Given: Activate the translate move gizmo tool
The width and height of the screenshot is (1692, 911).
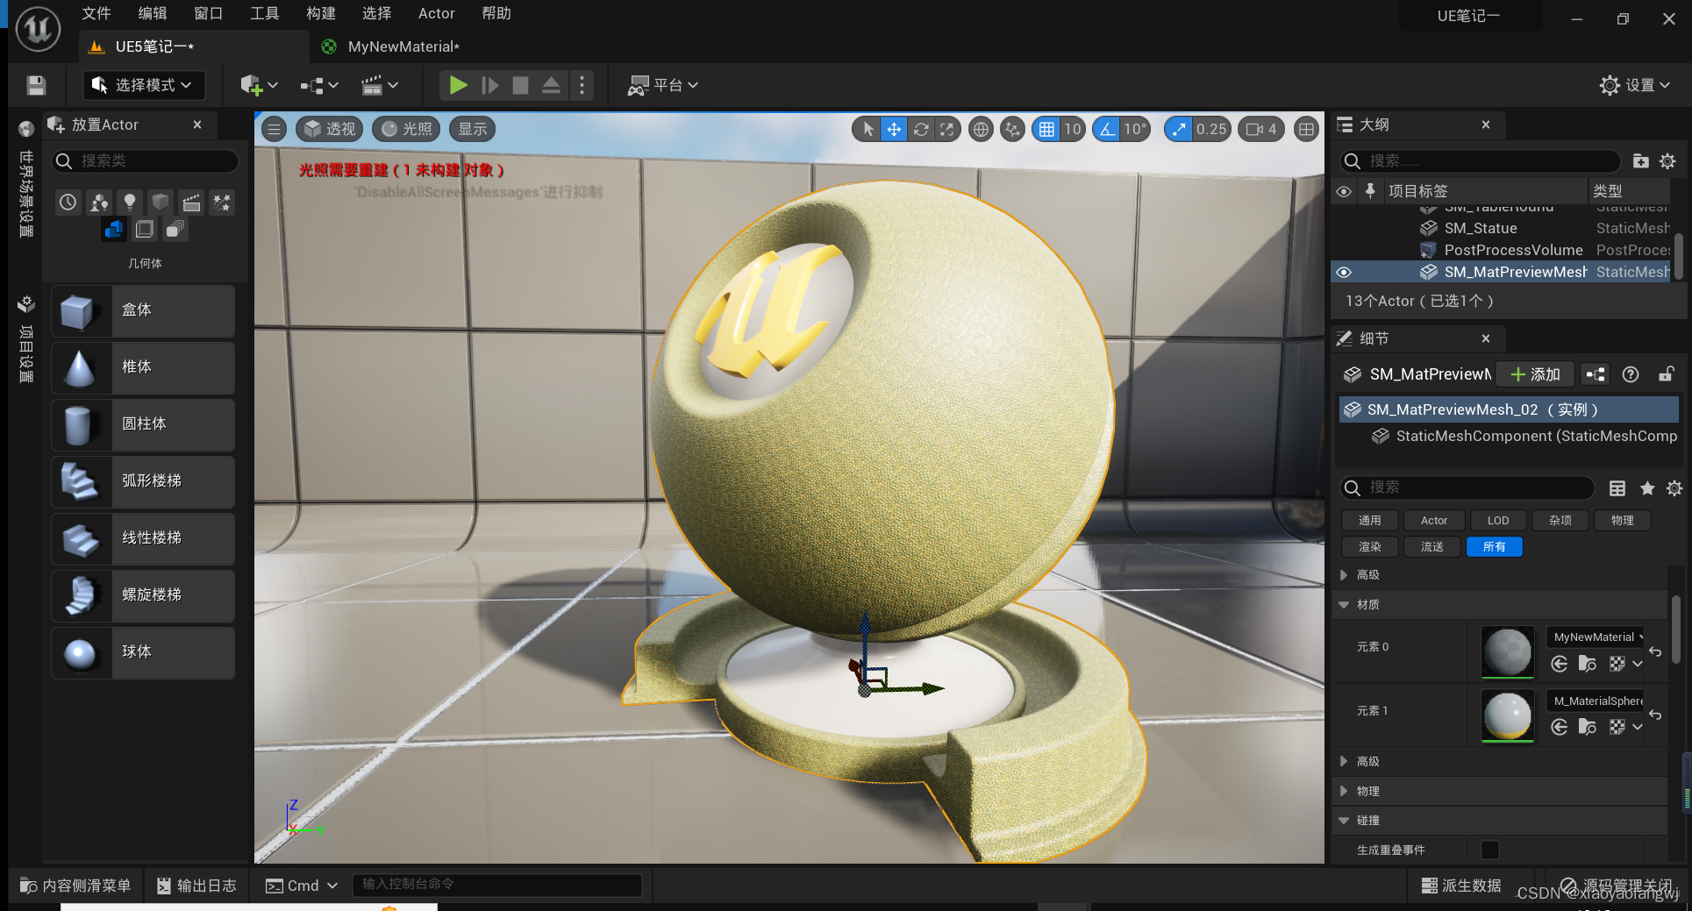Looking at the screenshot, I should 893,129.
